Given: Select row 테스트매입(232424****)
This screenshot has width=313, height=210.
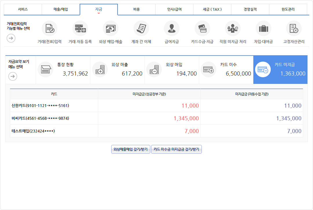Looking at the screenshot, I should click(x=156, y=131).
